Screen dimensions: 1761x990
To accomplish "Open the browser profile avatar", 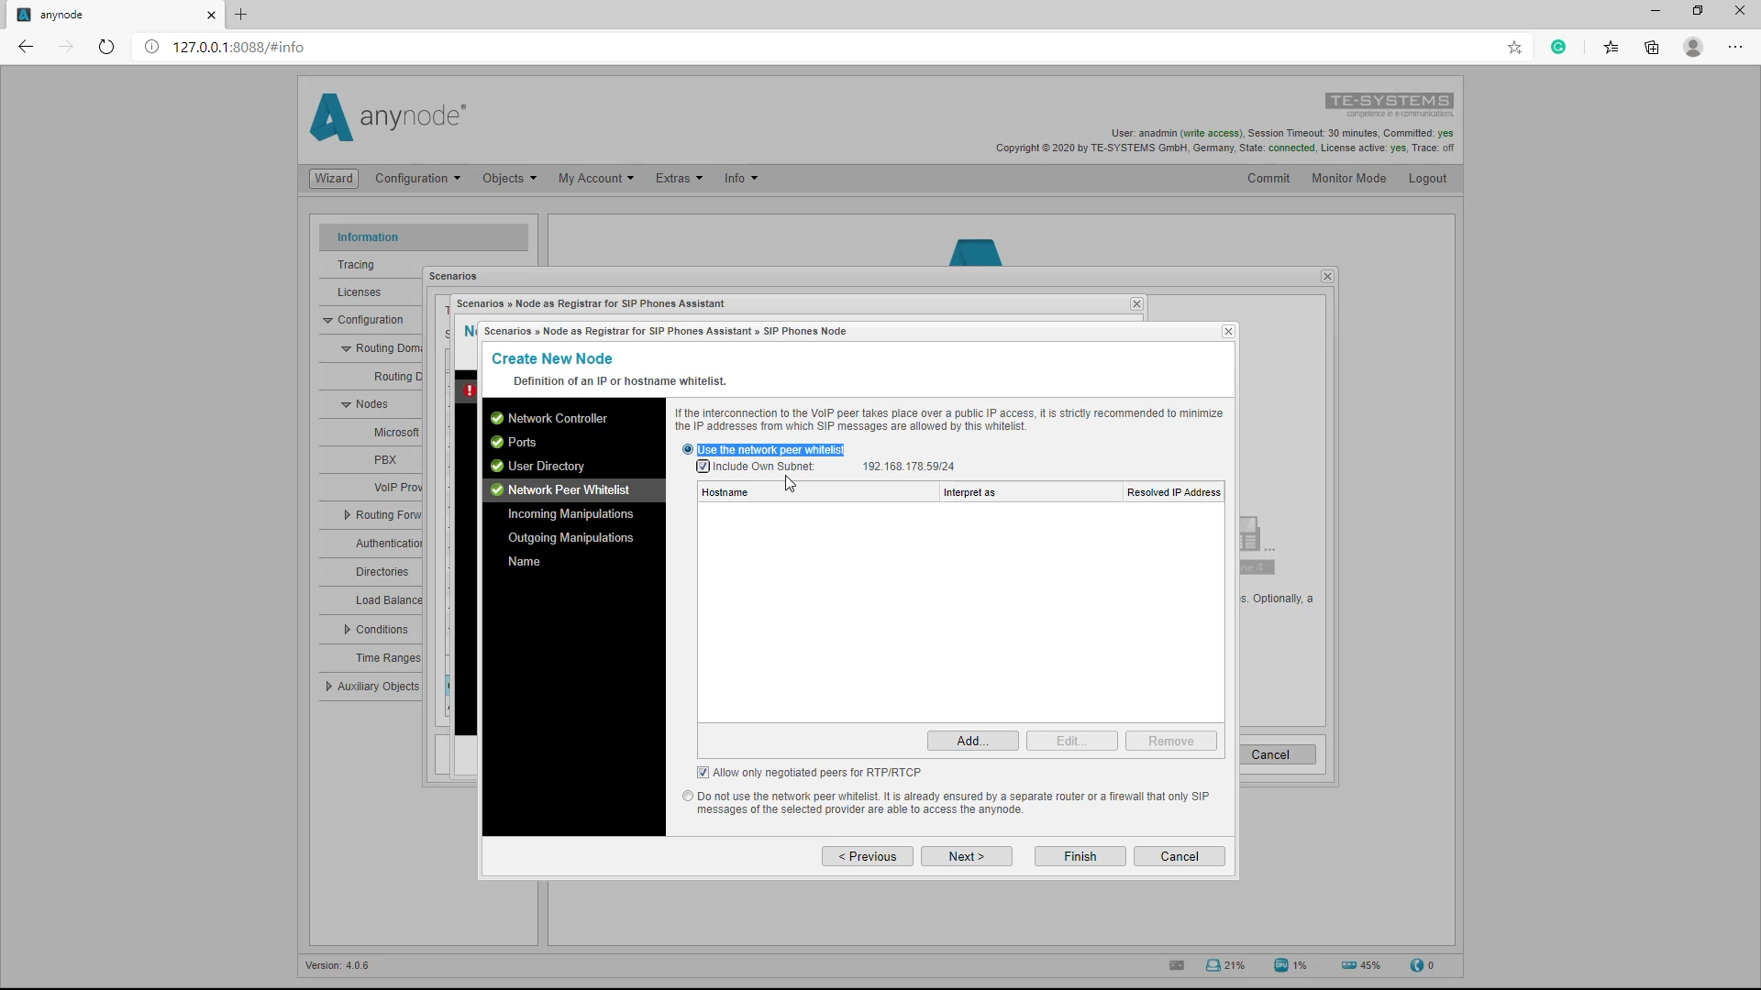I will [1693, 47].
